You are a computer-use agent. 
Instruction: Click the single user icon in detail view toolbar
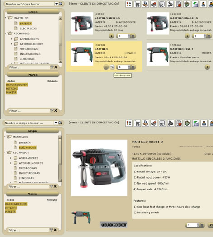(x=204, y=123)
